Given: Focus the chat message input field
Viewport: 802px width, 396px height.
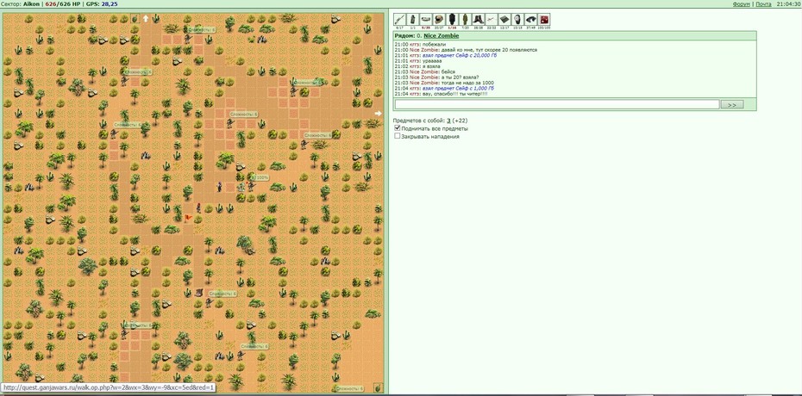Looking at the screenshot, I should click(557, 104).
